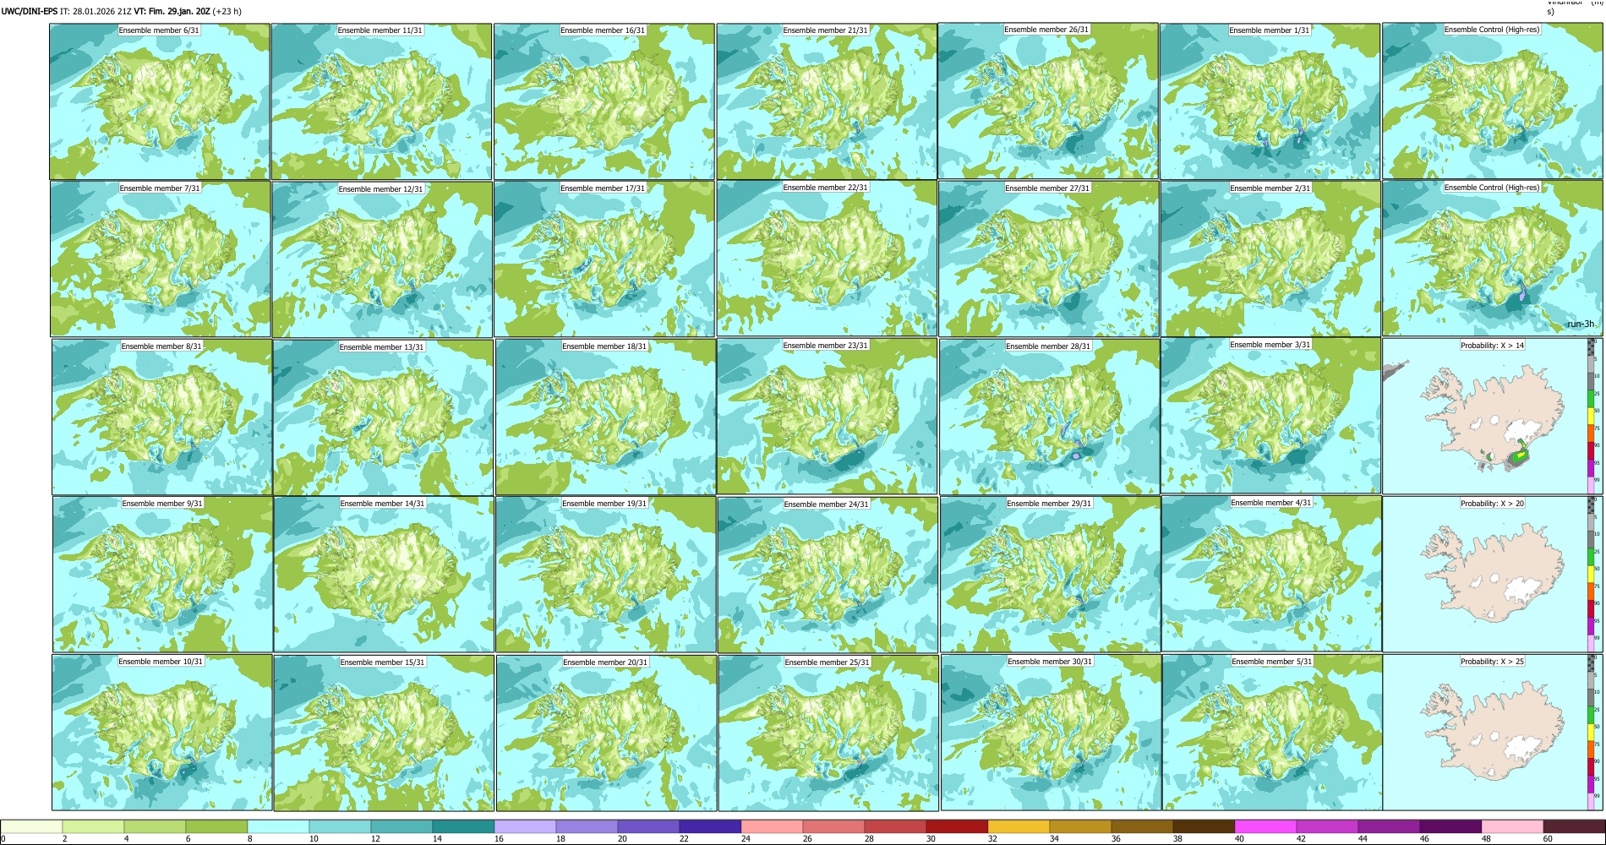Click the 'Ensemble member 28/31' title label
This screenshot has width=1606, height=845.
[1048, 346]
